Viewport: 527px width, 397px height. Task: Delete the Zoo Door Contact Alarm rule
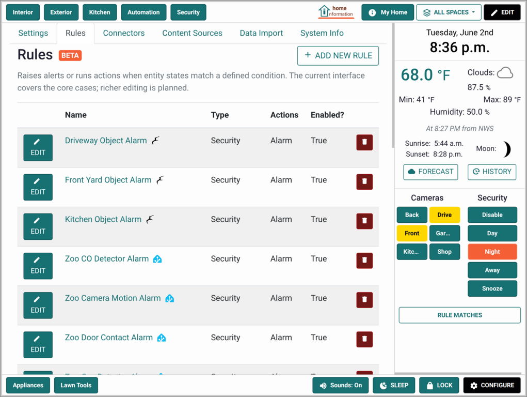click(x=364, y=339)
